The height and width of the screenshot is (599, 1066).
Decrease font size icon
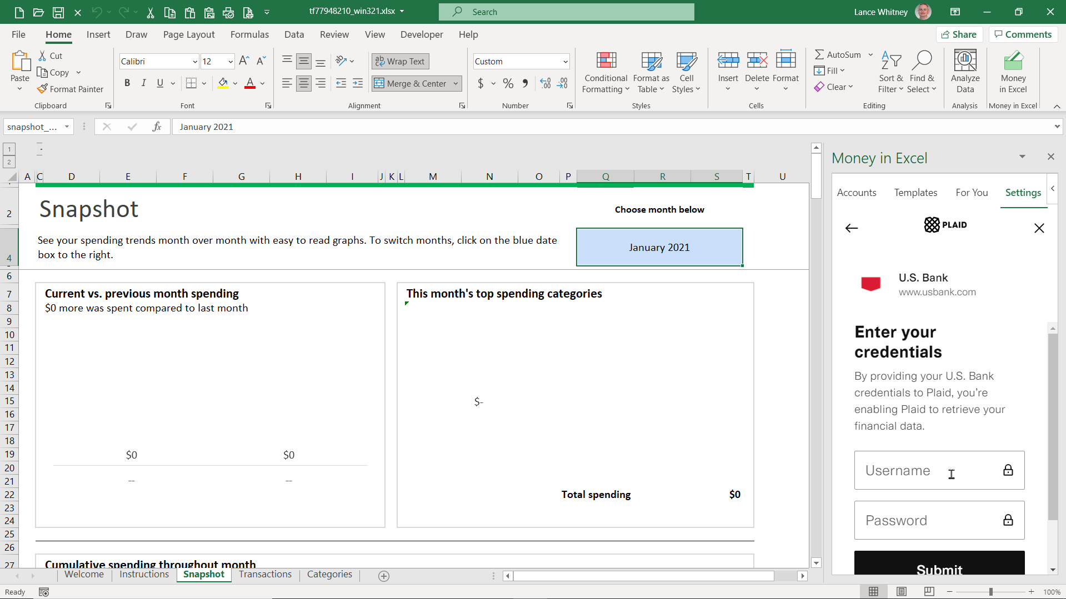click(x=261, y=61)
